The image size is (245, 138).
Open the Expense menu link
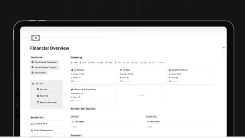tap(44, 96)
